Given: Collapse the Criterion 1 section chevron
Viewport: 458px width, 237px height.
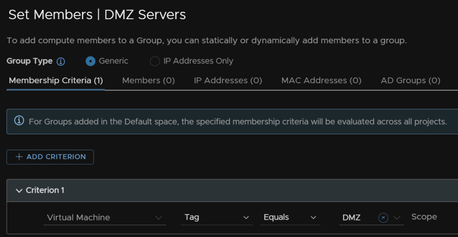Looking at the screenshot, I should (19, 190).
